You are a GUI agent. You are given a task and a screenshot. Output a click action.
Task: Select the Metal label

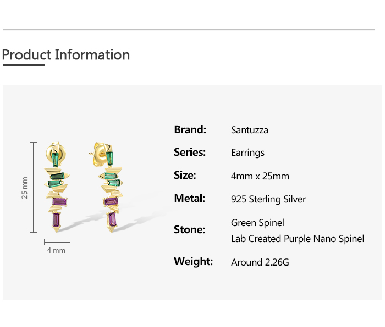pyautogui.click(x=189, y=198)
